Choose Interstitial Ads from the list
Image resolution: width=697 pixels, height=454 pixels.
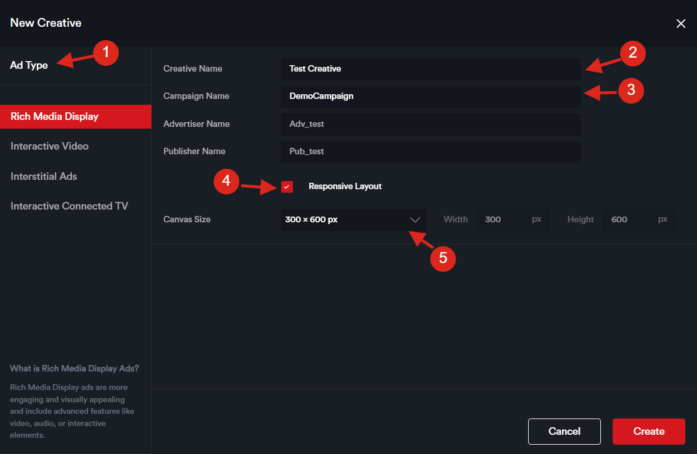click(44, 176)
